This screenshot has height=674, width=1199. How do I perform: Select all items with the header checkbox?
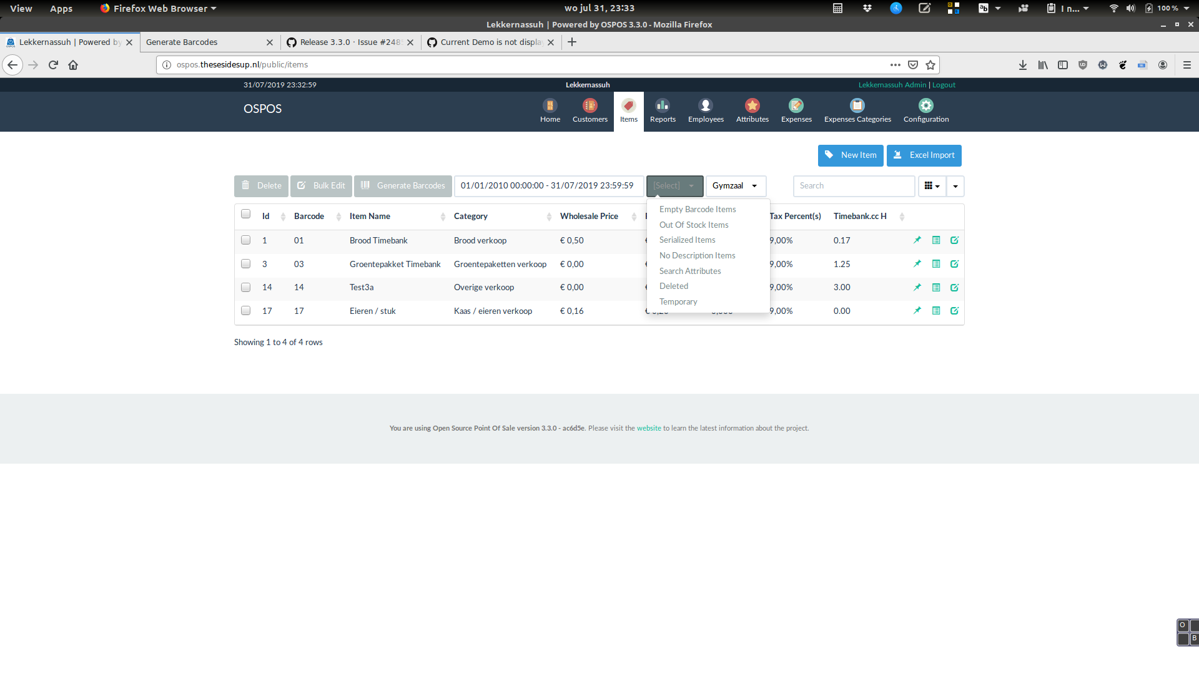click(x=245, y=213)
